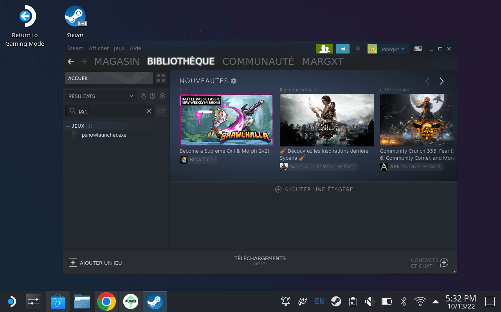Image resolution: width=501 pixels, height=312 pixels.
Task: Open the Afficher menu
Action: click(99, 48)
